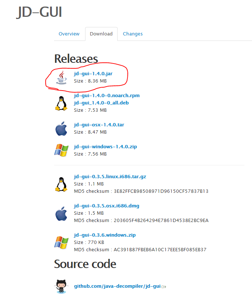Viewport: 252px width, 306px height.
Task: Download jd-gui-0.3.5.osx.i686.dmg
Action: [107, 206]
